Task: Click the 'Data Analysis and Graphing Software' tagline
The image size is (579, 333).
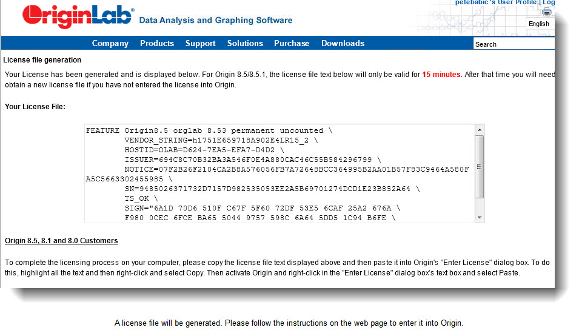Action: pos(216,21)
